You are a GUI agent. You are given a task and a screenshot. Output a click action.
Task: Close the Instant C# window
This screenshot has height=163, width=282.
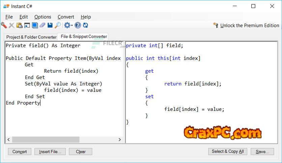tap(272, 6)
